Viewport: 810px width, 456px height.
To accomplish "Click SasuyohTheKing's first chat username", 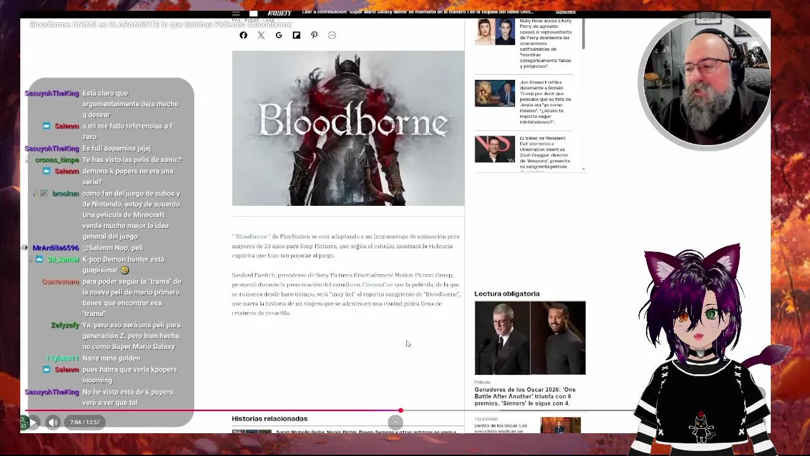I will [x=52, y=94].
